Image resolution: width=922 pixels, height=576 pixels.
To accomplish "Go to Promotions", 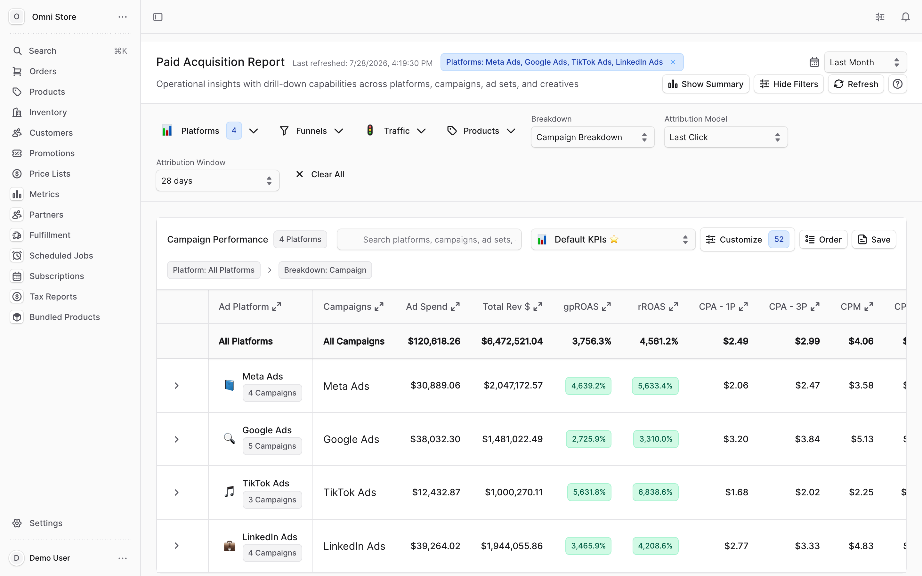I will (70, 153).
